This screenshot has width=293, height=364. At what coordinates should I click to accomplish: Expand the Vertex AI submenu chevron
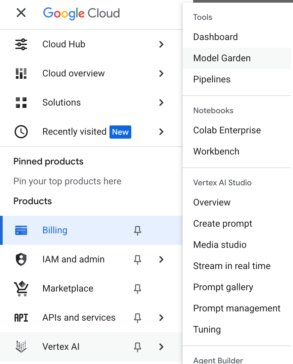point(161,347)
